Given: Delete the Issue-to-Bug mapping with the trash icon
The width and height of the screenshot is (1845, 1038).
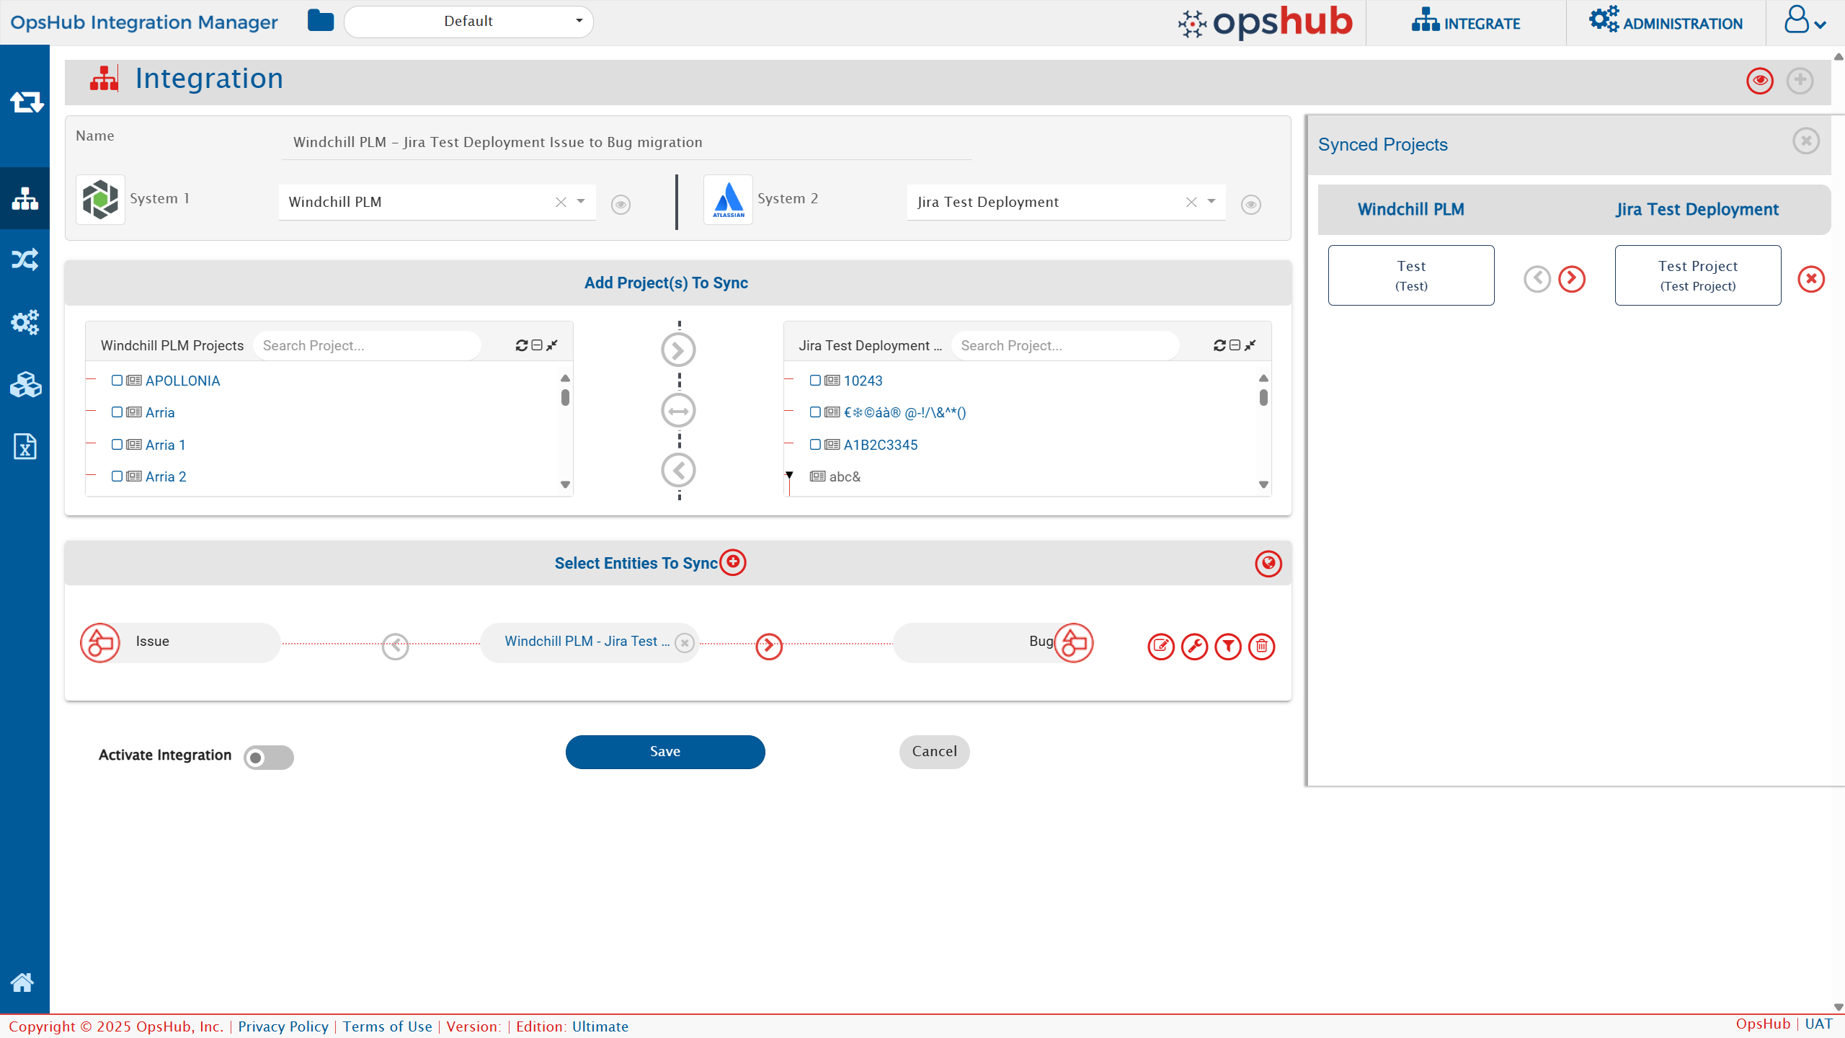Looking at the screenshot, I should click(x=1261, y=647).
